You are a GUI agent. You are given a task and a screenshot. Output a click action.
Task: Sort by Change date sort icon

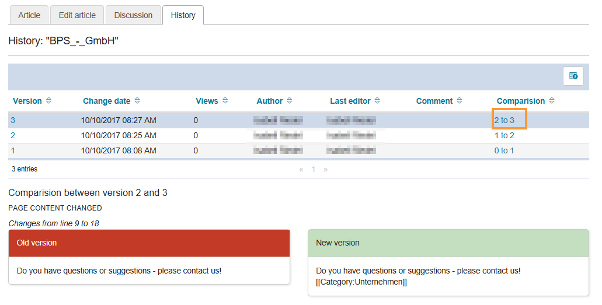point(137,101)
